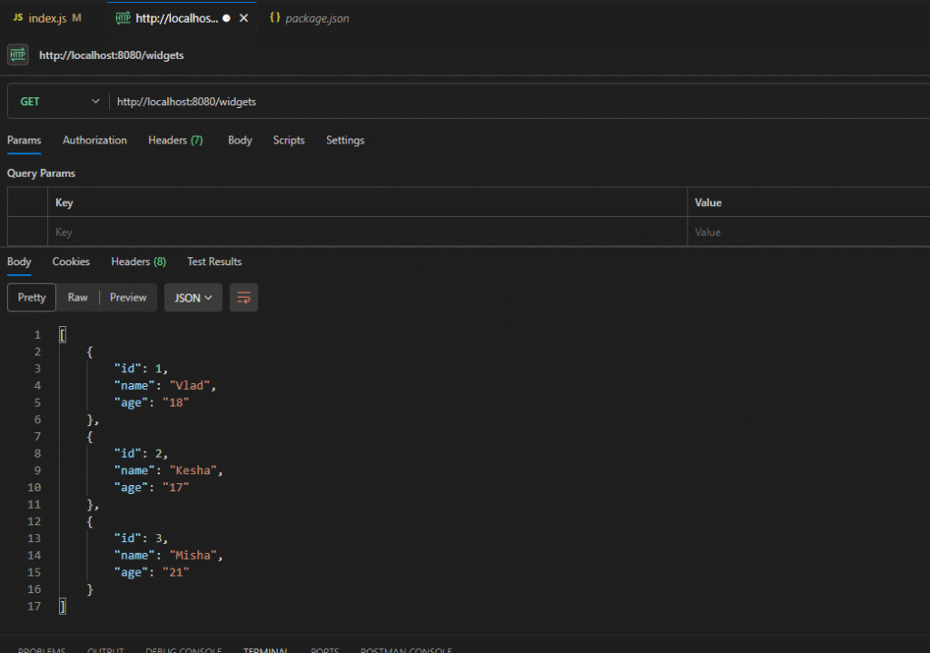
Task: Click the JS icon on index.js tab
Action: tap(17, 18)
